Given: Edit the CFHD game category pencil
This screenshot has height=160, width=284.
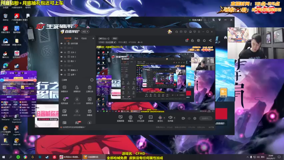Looking at the screenshot, I should coord(115,42).
